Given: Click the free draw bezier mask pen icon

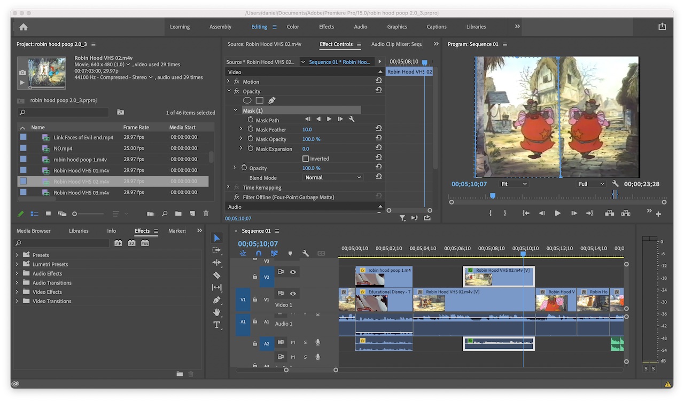Looking at the screenshot, I should [272, 100].
